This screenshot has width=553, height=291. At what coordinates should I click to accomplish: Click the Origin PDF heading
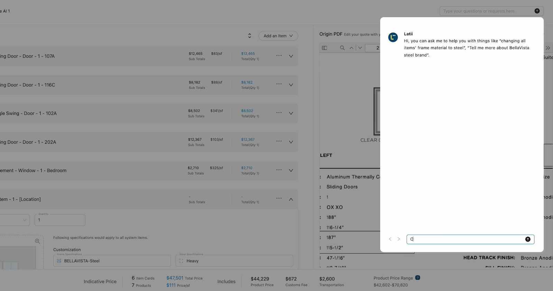[331, 34]
